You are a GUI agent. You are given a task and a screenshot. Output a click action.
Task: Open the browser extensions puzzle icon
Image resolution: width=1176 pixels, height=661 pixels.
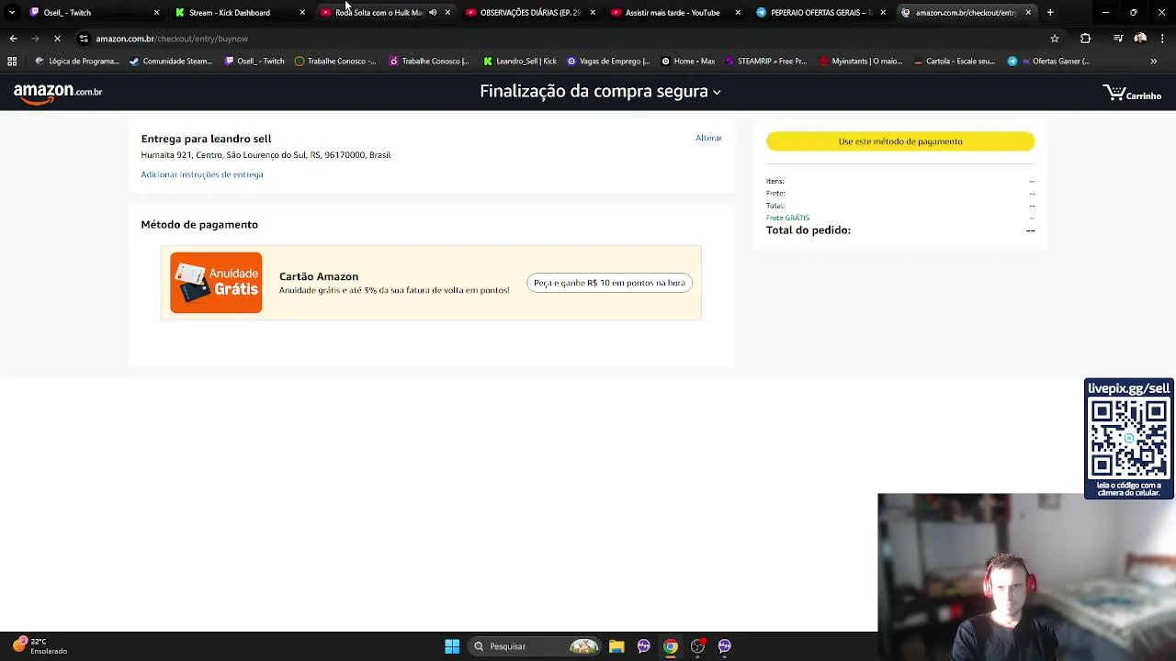1086,39
